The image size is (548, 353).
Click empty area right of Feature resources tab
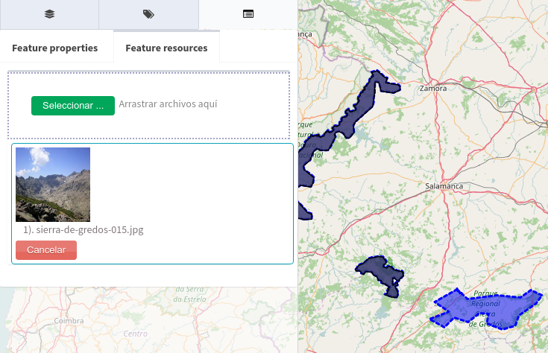(257, 48)
